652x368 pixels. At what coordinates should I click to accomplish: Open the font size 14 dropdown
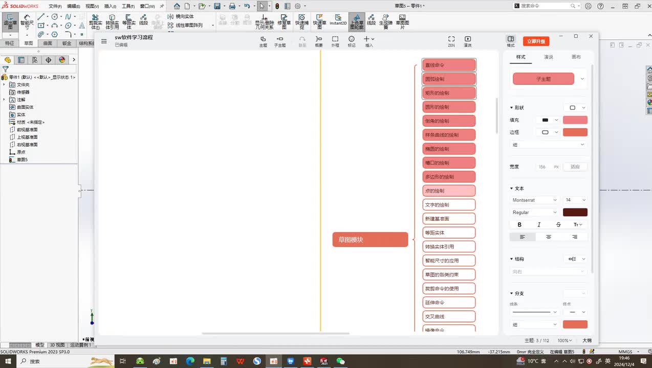pyautogui.click(x=575, y=200)
